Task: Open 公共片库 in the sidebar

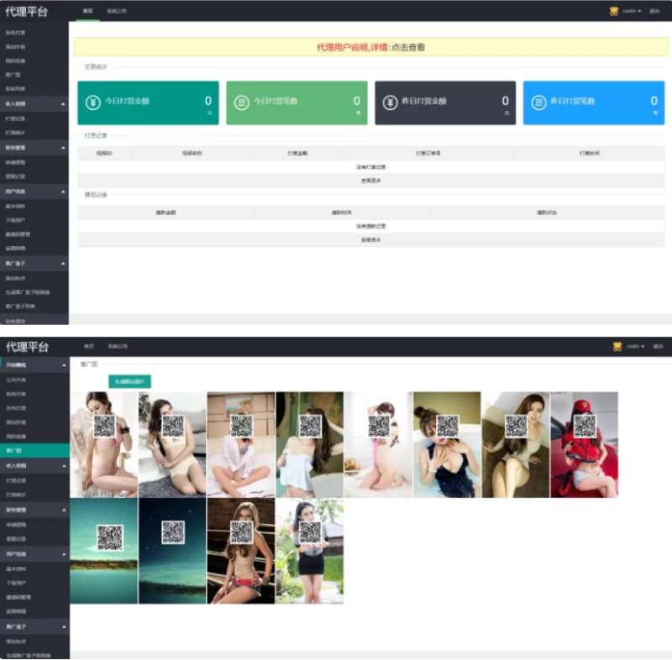Action: tap(16, 380)
